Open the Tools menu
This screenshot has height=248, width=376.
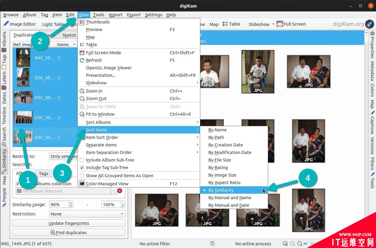(99, 15)
